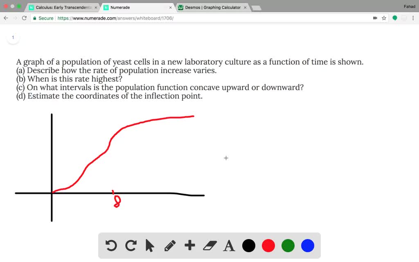The width and height of the screenshot is (419, 262).
Task: Click the plus tool on the whiteboard toolbar
Action: (x=190, y=246)
